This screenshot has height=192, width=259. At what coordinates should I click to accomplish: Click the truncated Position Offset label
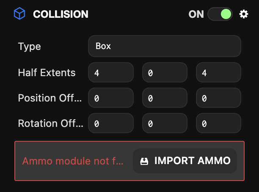click(x=50, y=98)
